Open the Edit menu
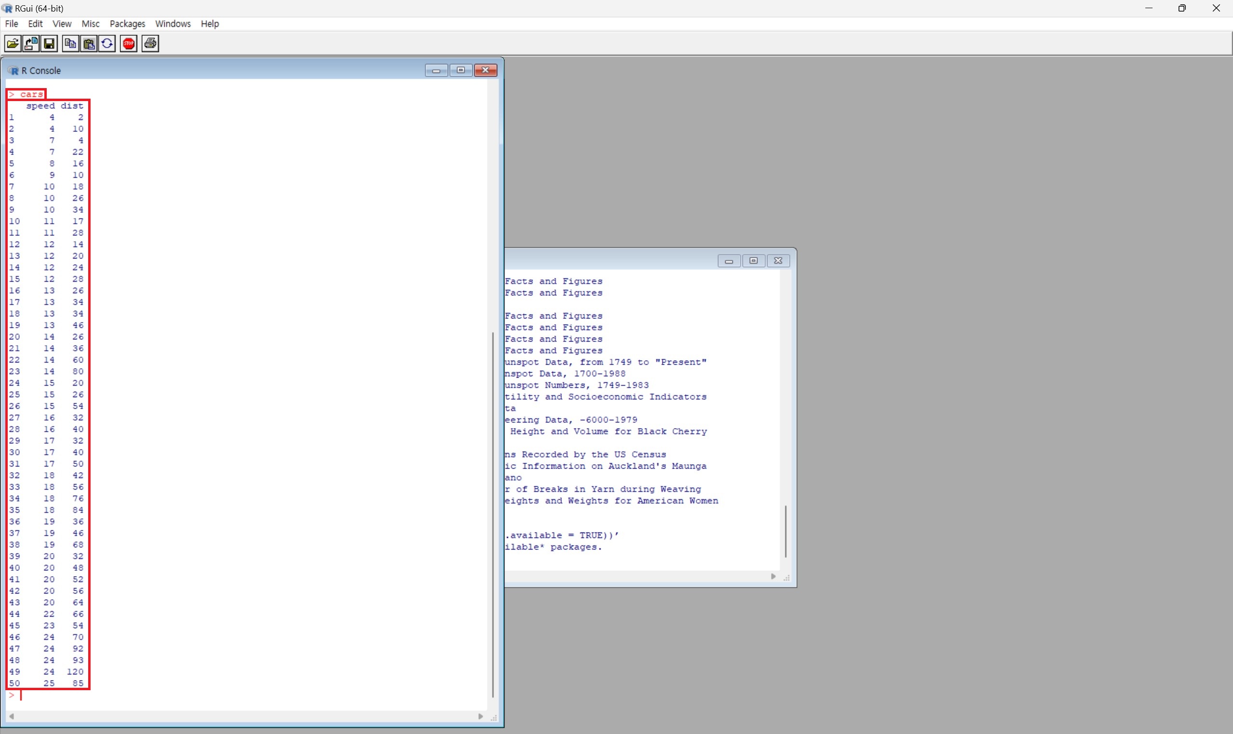This screenshot has height=734, width=1233. point(35,24)
